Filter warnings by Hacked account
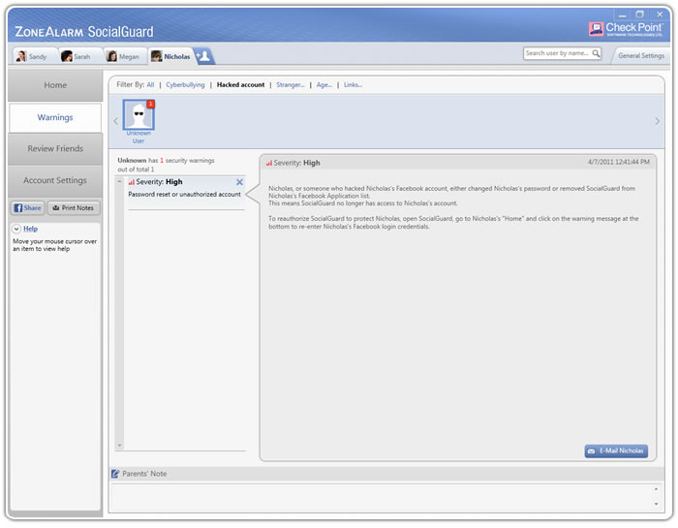 [240, 84]
